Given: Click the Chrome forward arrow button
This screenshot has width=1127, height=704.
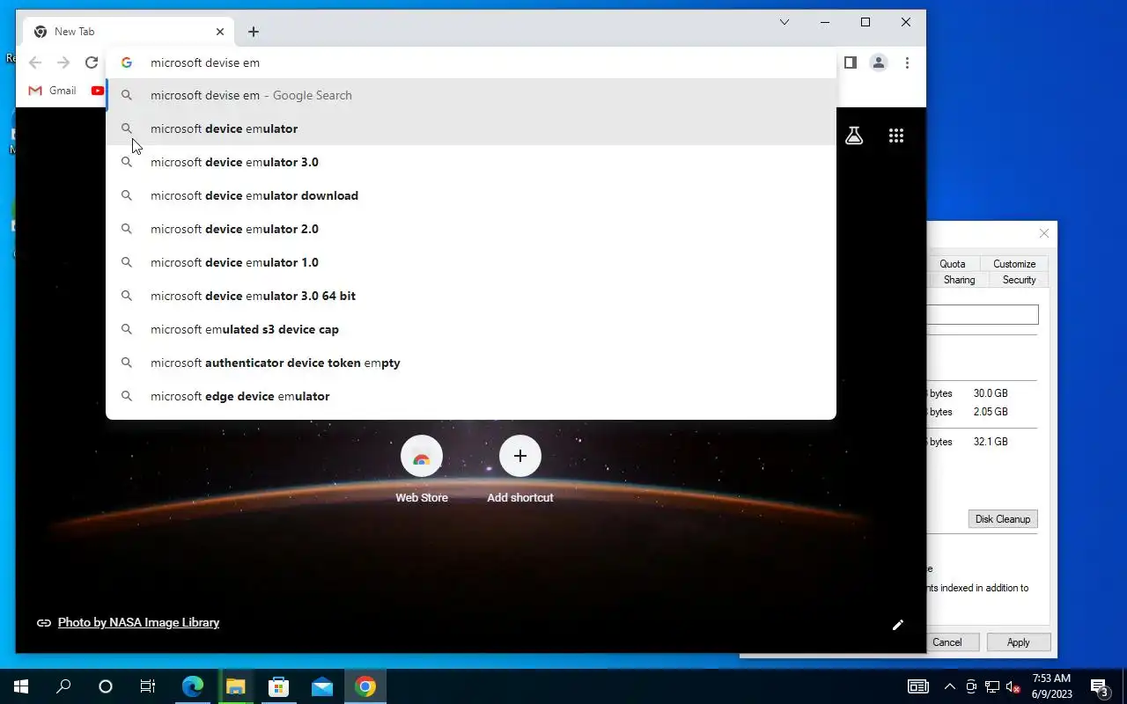Looking at the screenshot, I should tap(63, 62).
